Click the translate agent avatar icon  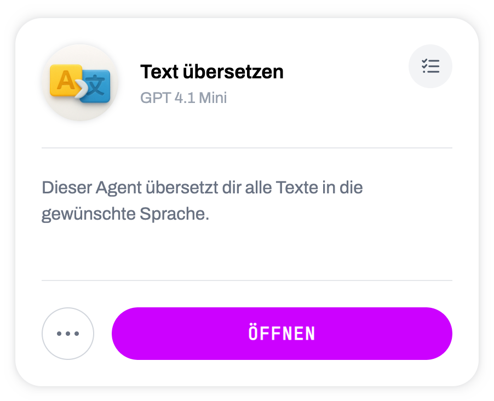point(80,82)
